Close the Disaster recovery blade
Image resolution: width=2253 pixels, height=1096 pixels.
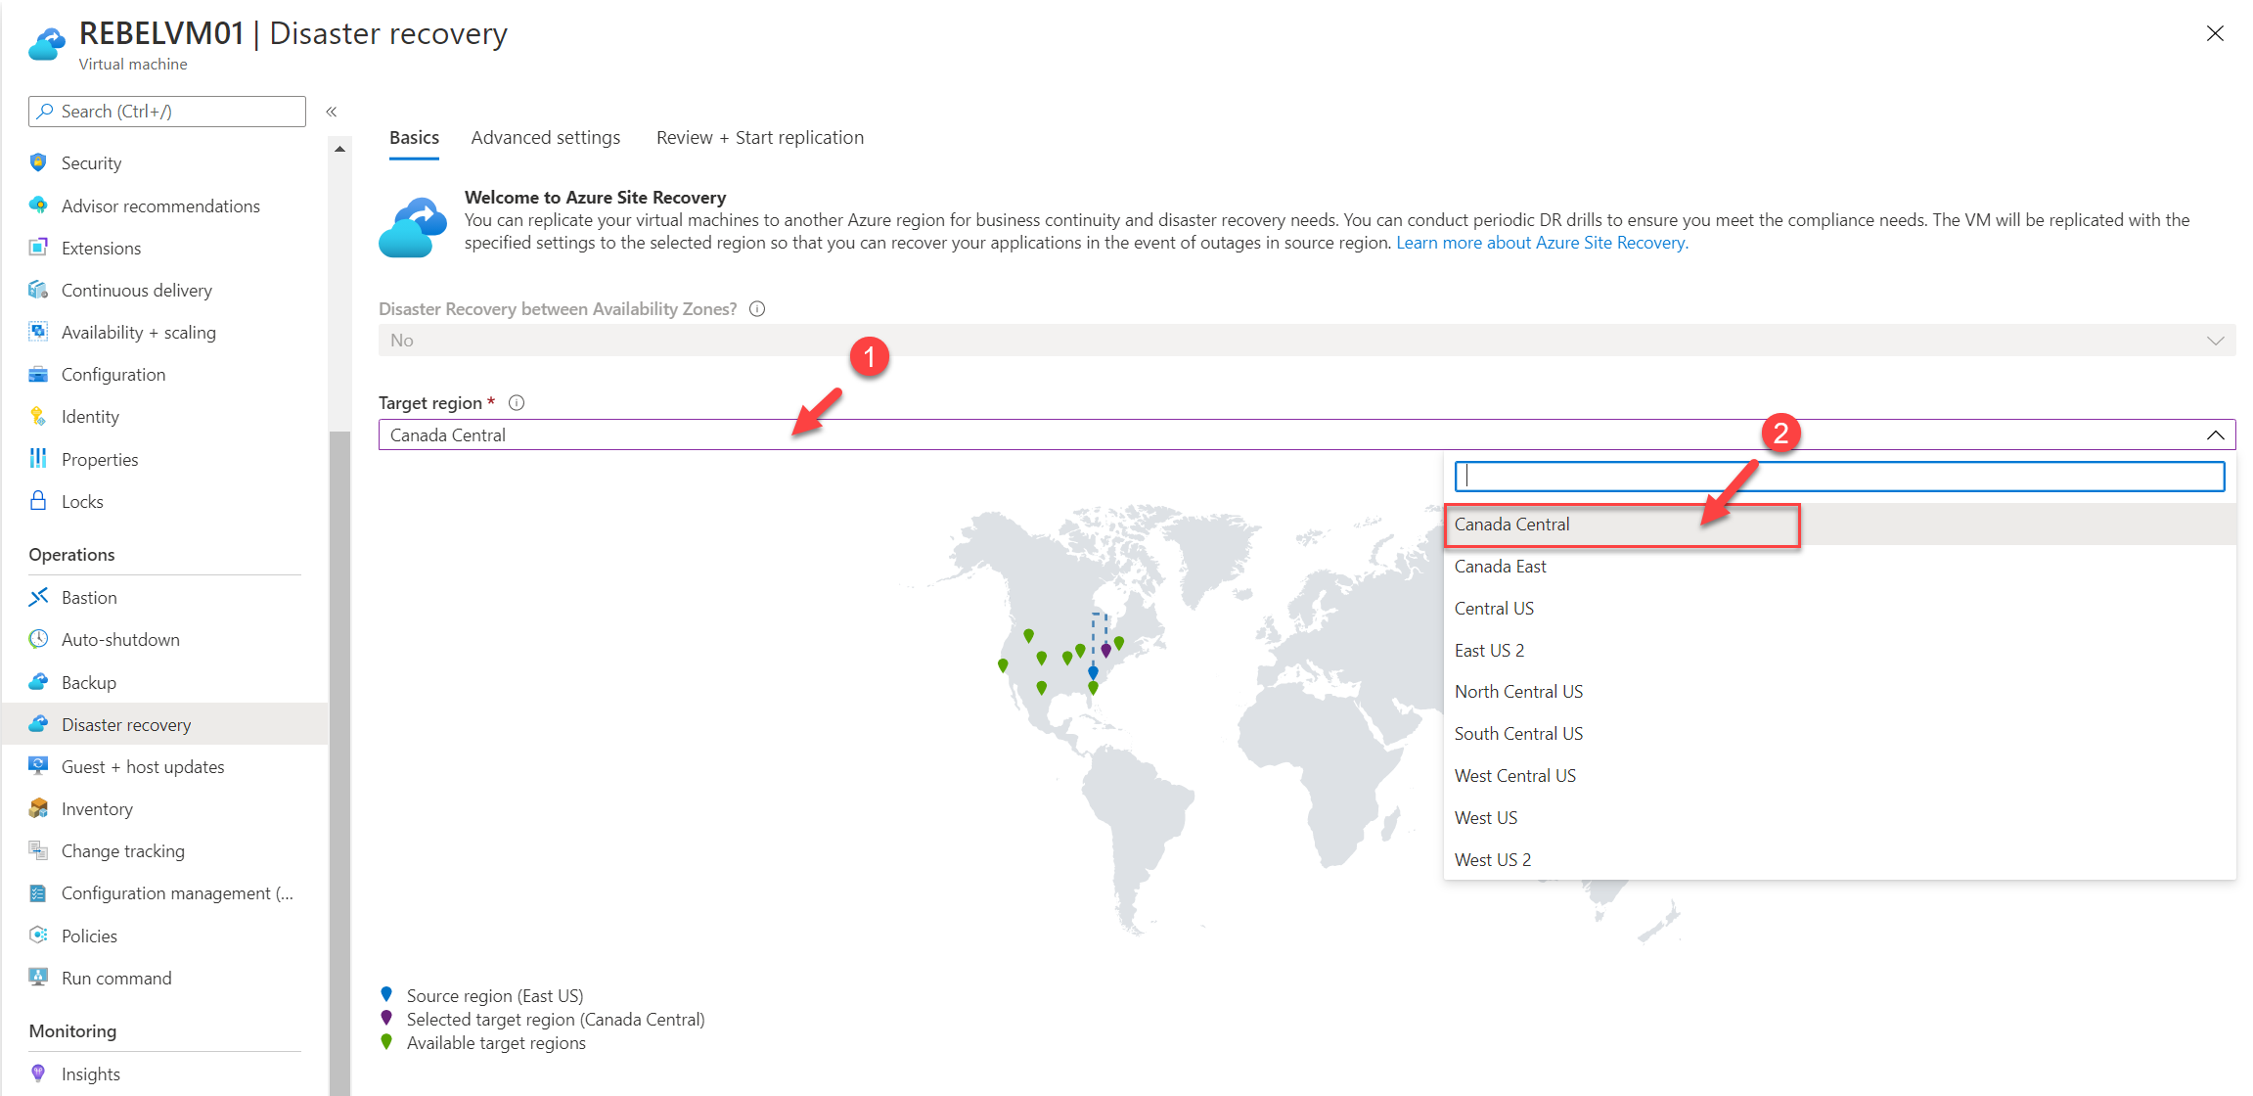(2215, 34)
